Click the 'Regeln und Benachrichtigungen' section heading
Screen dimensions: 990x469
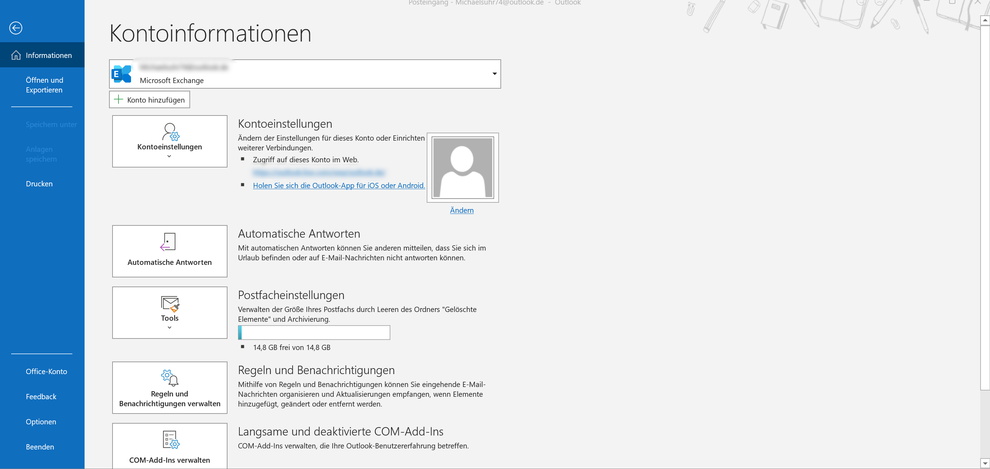[x=316, y=370]
